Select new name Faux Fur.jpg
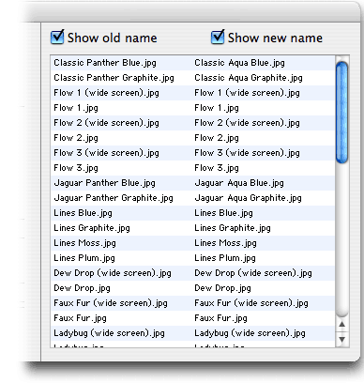Image resolution: width=364 pixels, height=383 pixels. [x=220, y=318]
